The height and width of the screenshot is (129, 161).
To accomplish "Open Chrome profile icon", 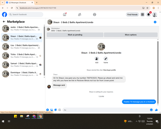I will pyautogui.click(x=154, y=8).
